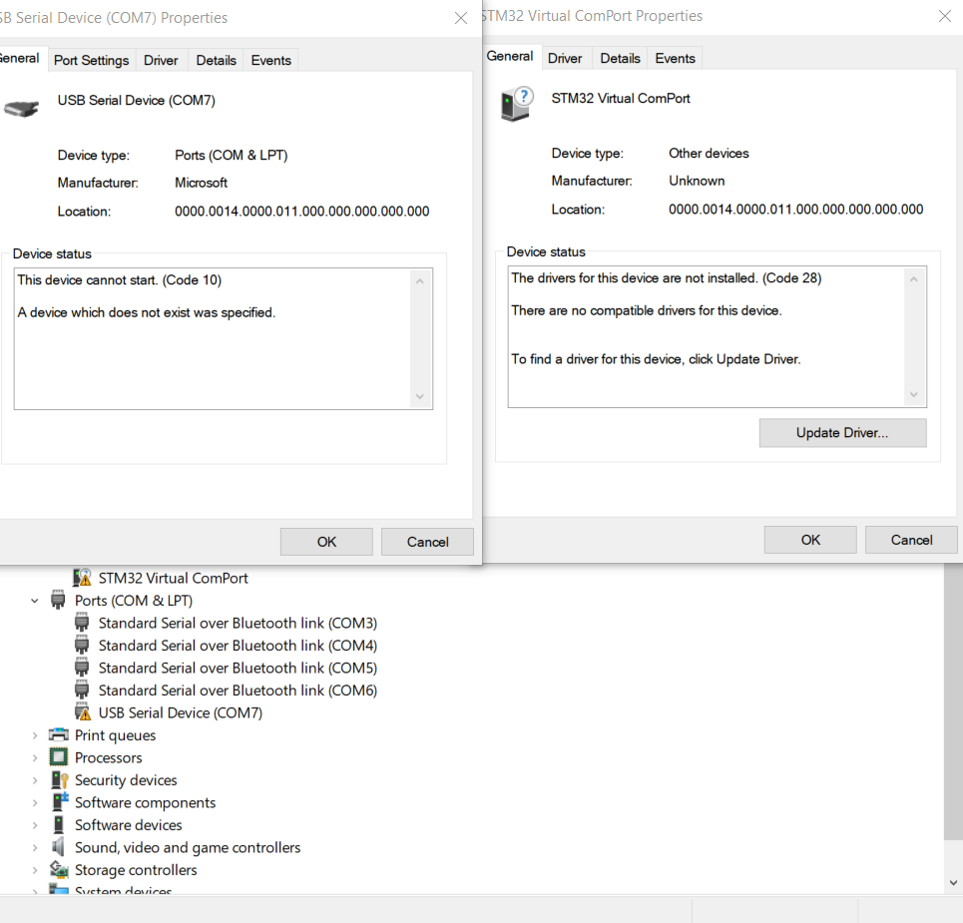Click the warning icon beside STM32 Virtual ComPort in tree

pos(82,578)
